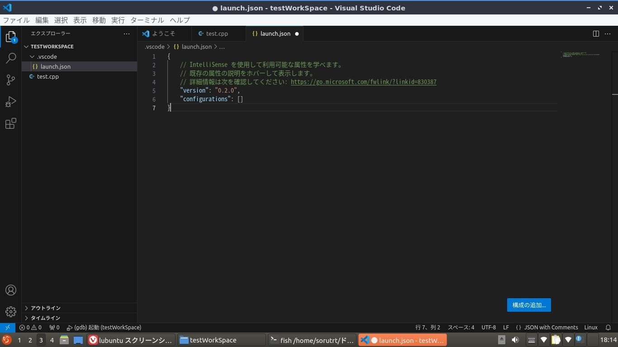Click the breadcrumb ellipsis segment
This screenshot has height=347, width=618.
[222, 47]
